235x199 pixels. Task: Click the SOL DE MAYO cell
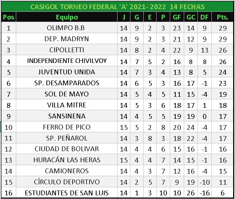(67, 94)
